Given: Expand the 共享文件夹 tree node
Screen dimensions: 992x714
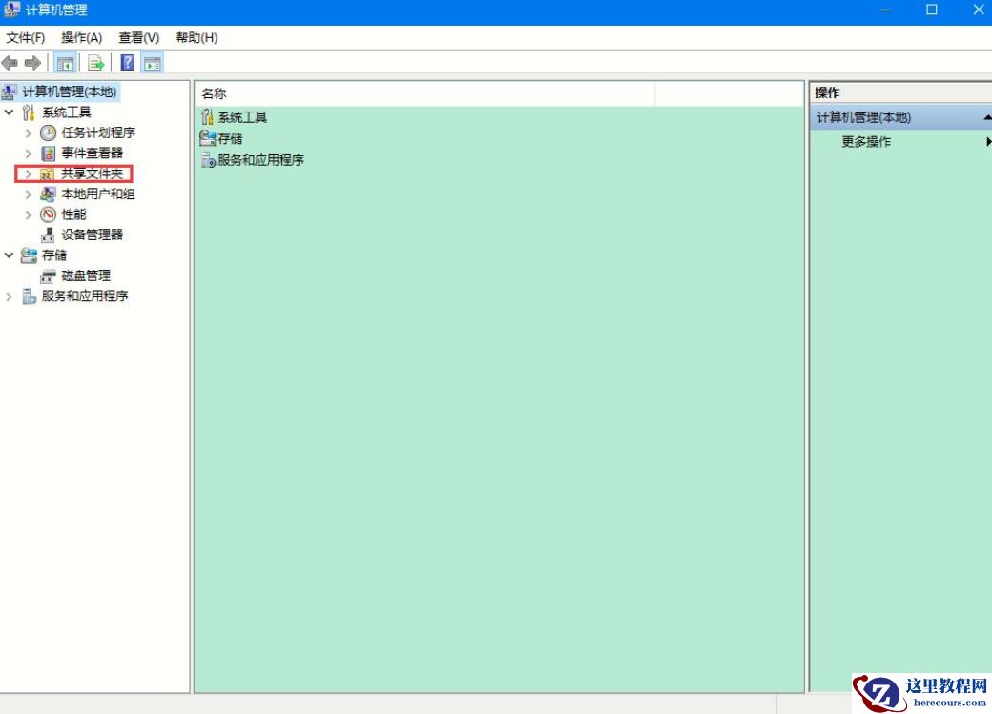Looking at the screenshot, I should click(28, 173).
